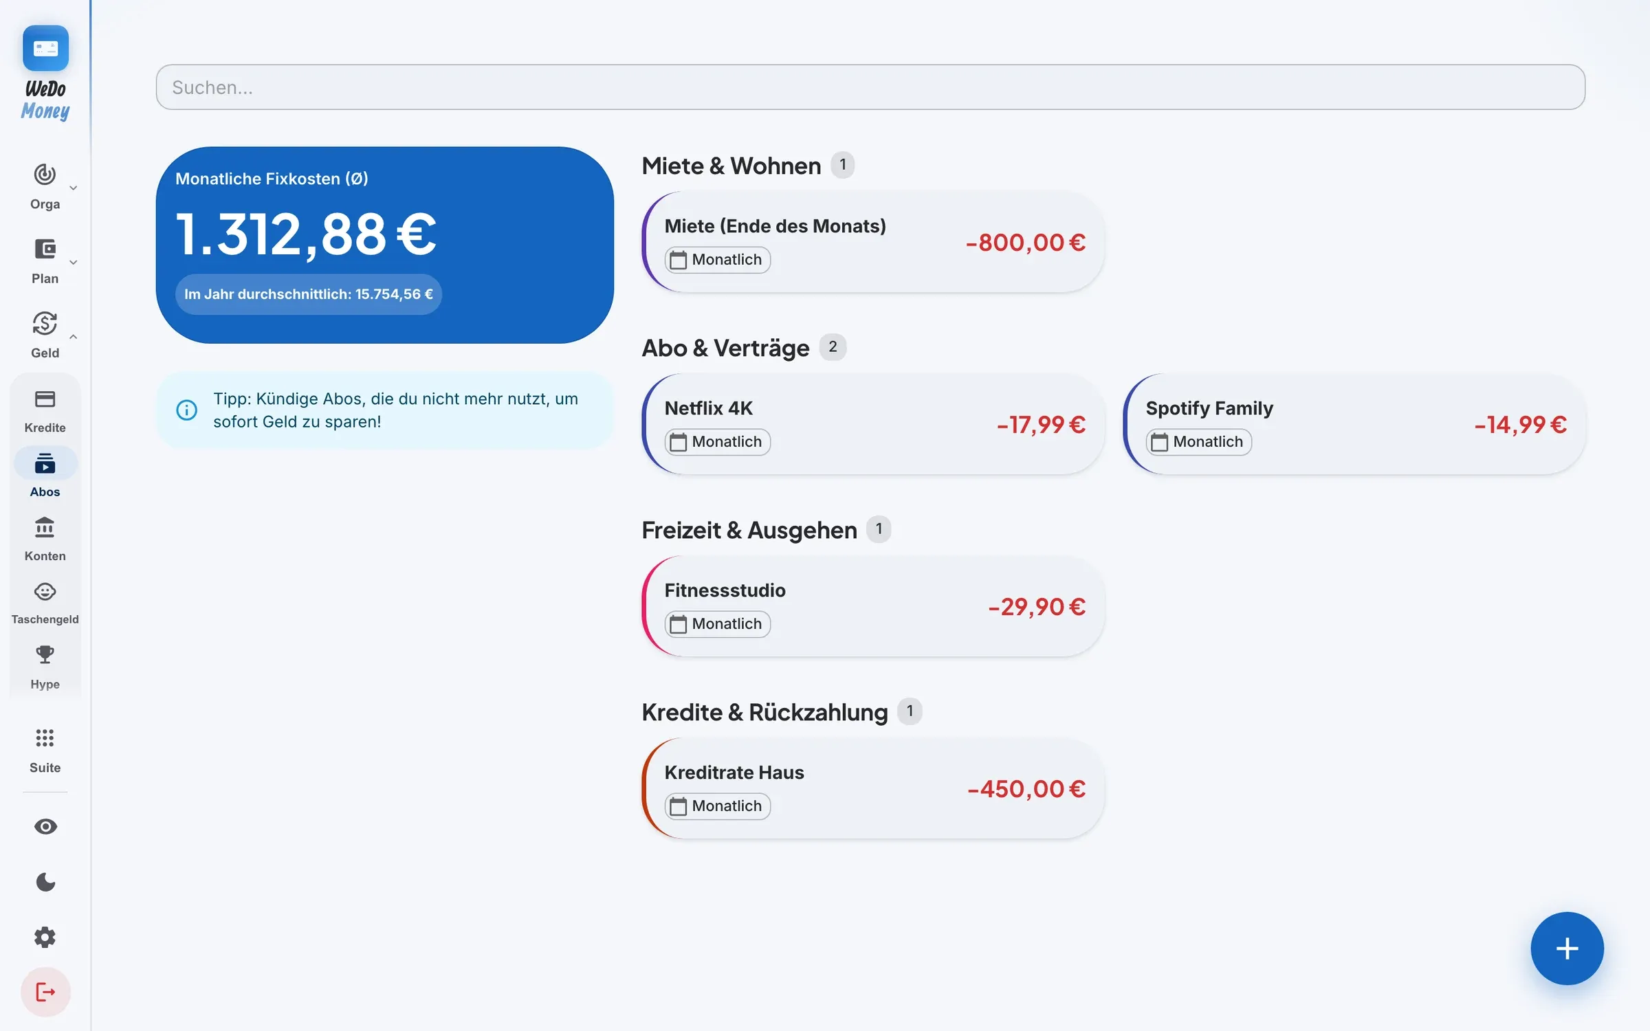The width and height of the screenshot is (1650, 1031).
Task: Click the -450,00 € Kreditrate amount
Action: [x=1026, y=789]
